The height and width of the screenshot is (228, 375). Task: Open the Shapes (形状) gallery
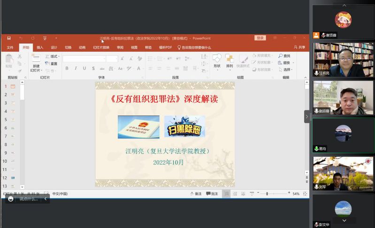coord(217,61)
